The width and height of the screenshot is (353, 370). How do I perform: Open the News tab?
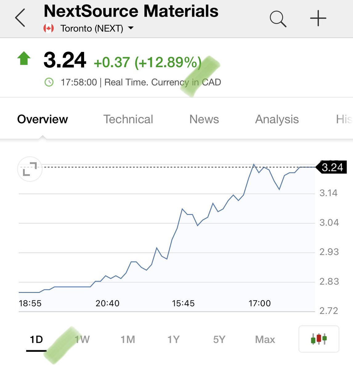click(204, 119)
